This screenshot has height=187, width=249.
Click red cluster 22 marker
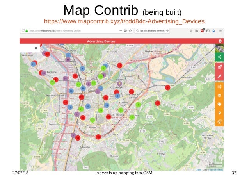click(82, 97)
